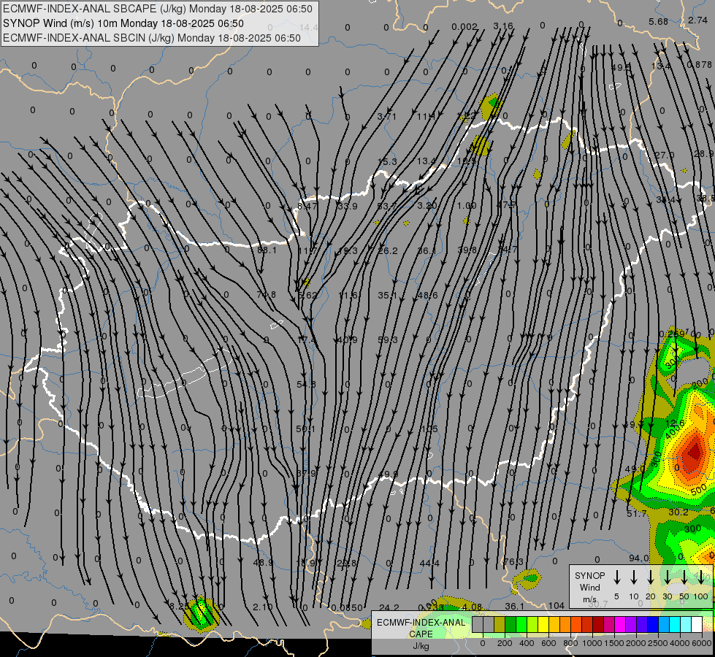Click the map value 94.0
The height and width of the screenshot is (657, 715).
(639, 558)
